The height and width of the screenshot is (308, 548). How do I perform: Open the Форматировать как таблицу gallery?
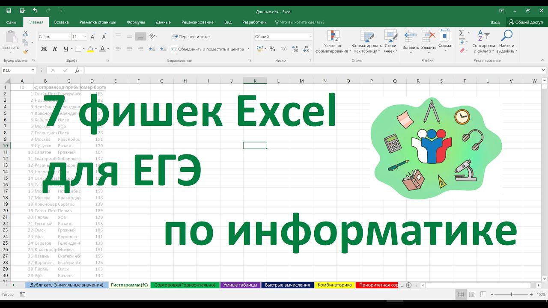[x=367, y=42]
